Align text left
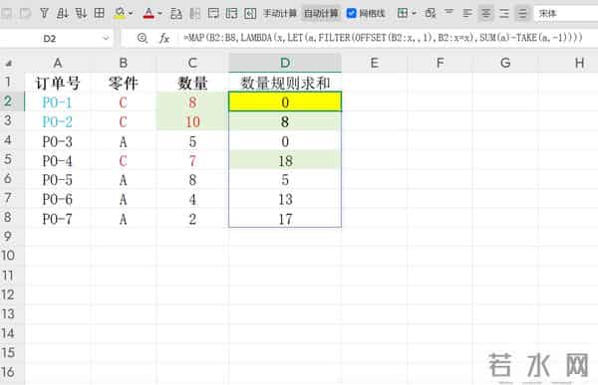Screen dimensions: 598x385 coord(467,14)
